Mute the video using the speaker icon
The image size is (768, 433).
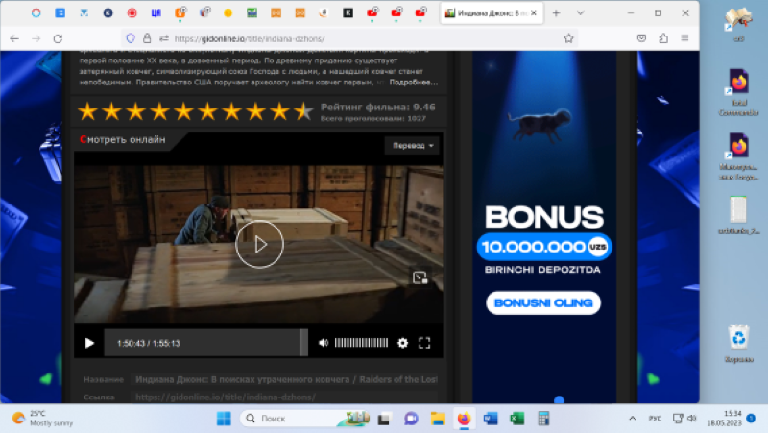(x=324, y=343)
